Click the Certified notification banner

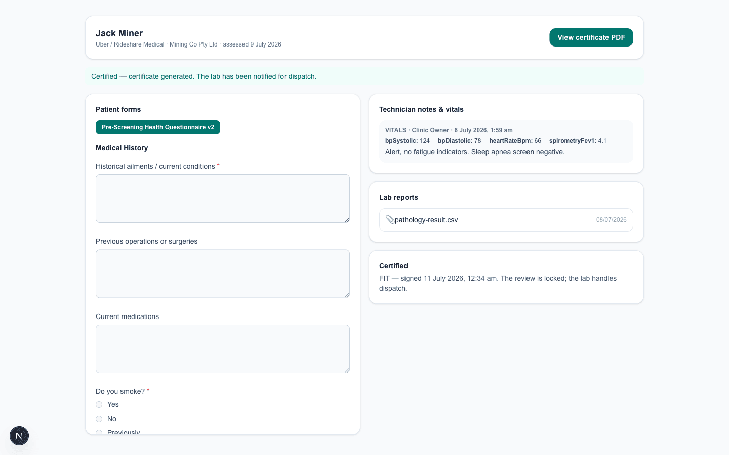pos(364,76)
